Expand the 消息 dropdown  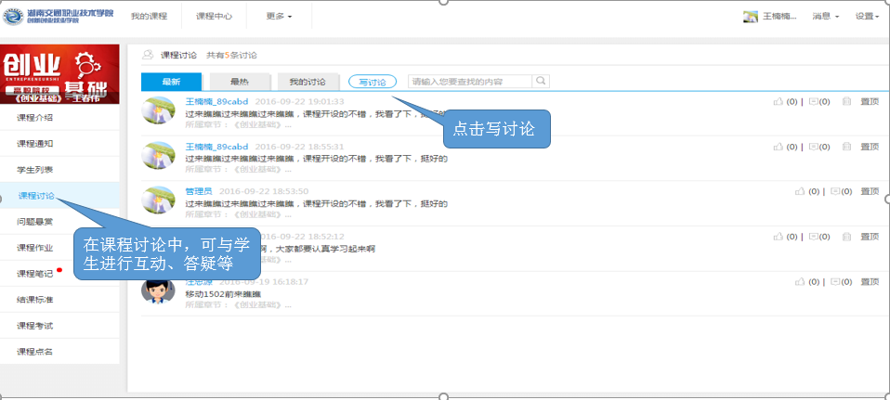coord(825,17)
